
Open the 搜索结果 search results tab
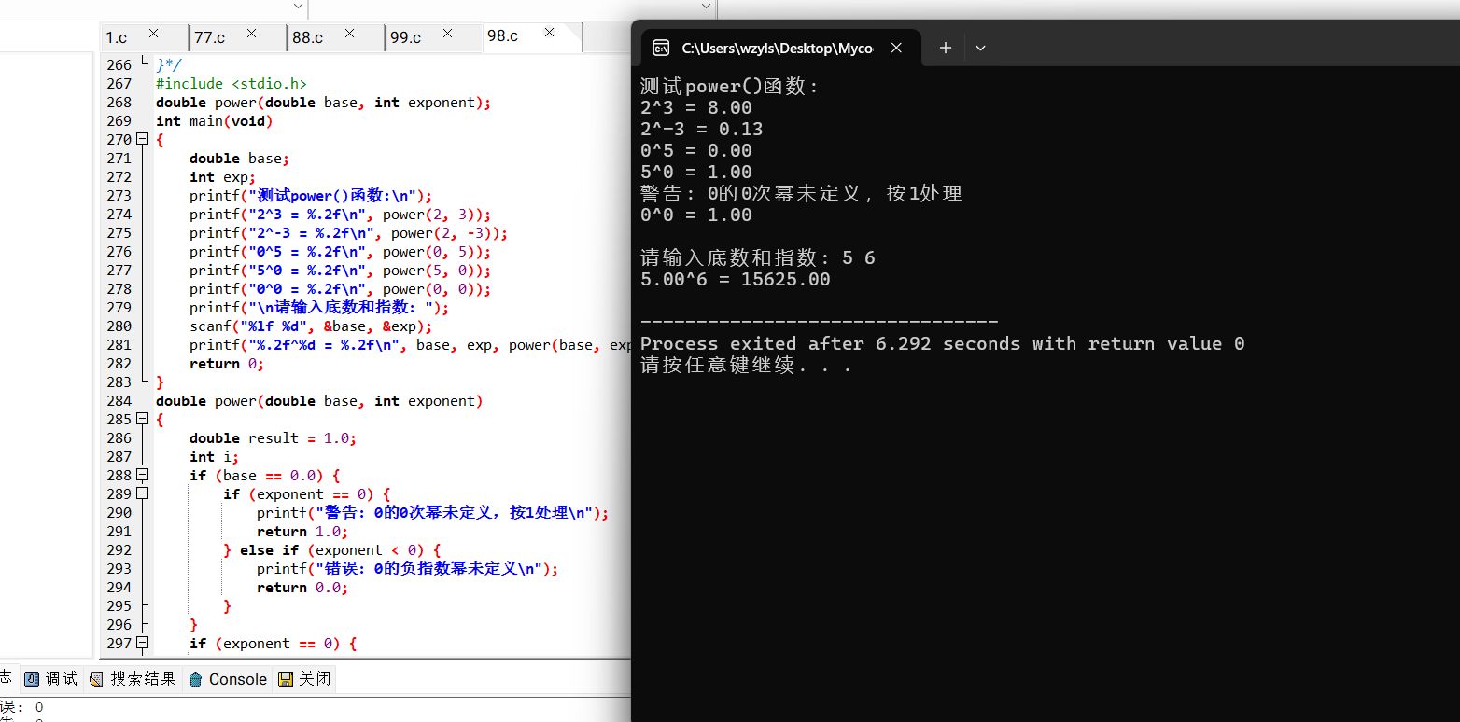pos(133,679)
